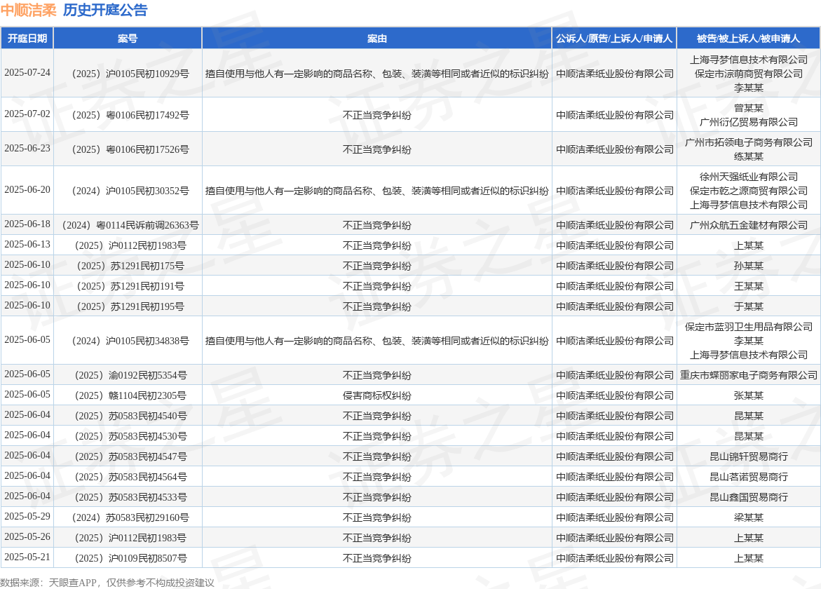Viewport: 821px width, 589px height.
Task: Select the 公诉人/原告/上诉人/申请人 column header
Action: point(615,39)
